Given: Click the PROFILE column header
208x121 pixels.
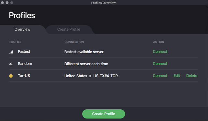Looking at the screenshot, I should tap(15, 42).
